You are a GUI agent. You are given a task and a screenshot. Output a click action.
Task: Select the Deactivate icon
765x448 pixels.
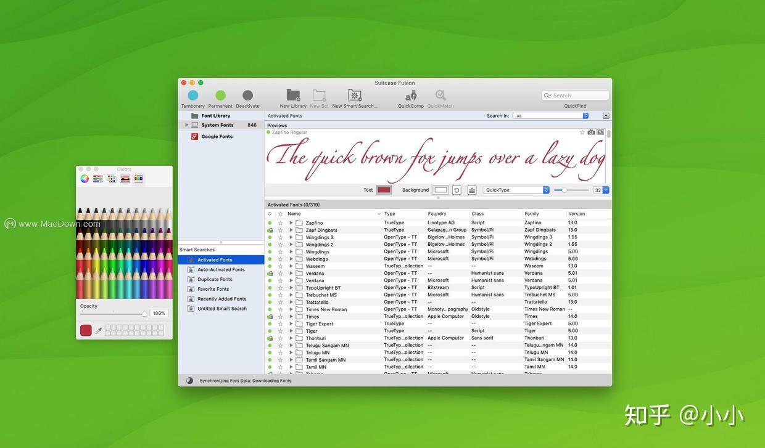(x=247, y=95)
